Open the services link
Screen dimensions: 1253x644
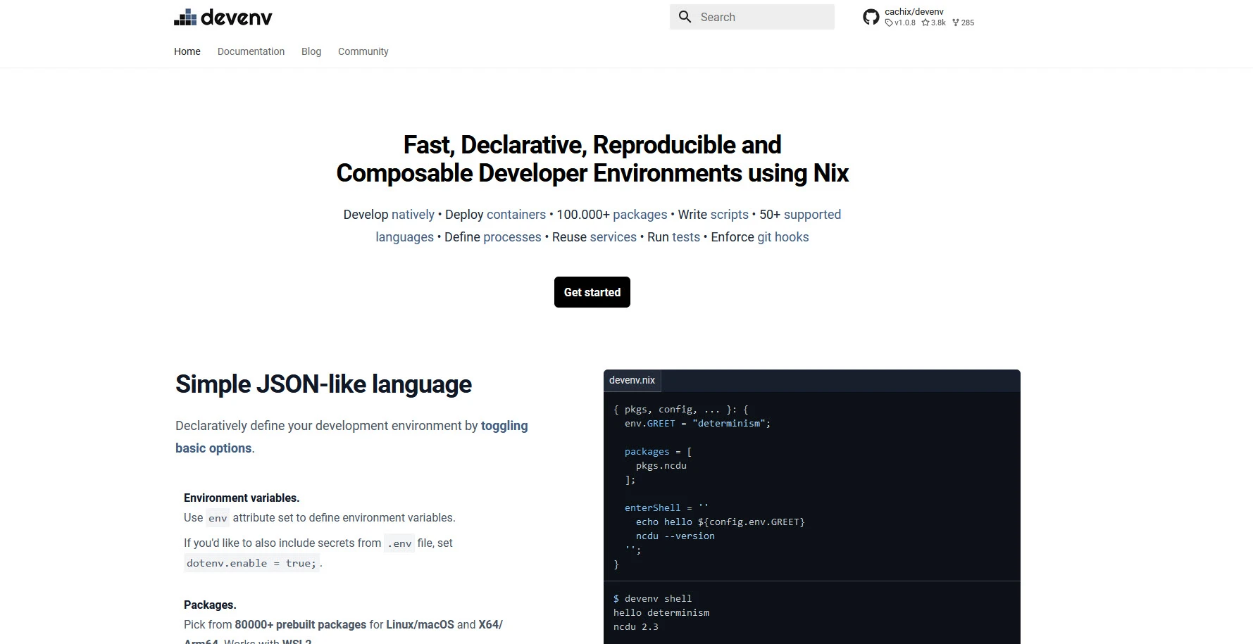click(613, 237)
